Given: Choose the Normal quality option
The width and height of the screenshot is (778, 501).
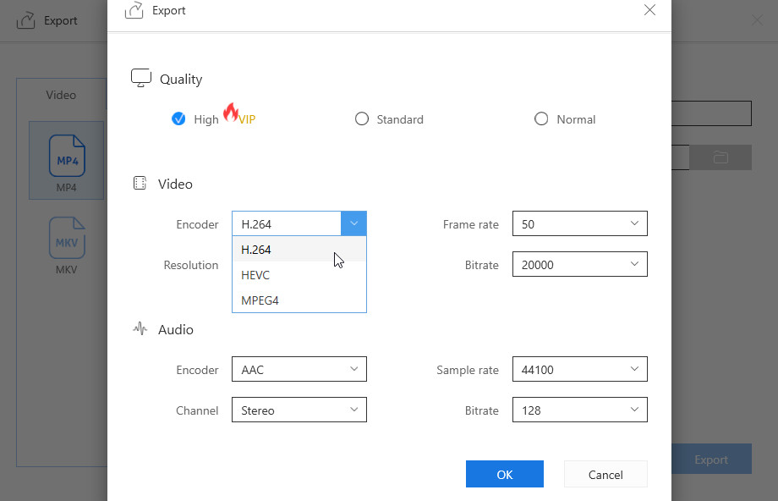Looking at the screenshot, I should [x=541, y=119].
